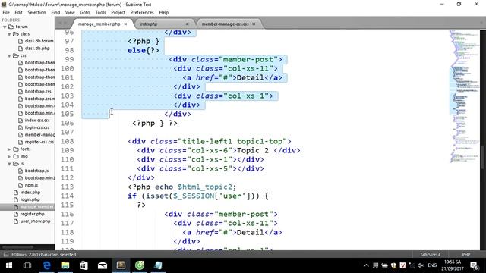
Task: Open the Project menu
Action: (x=118, y=12)
